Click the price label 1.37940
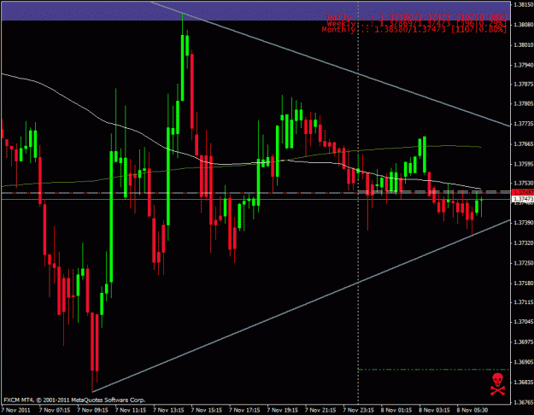This screenshot has width=534, height=415. pyautogui.click(x=524, y=65)
